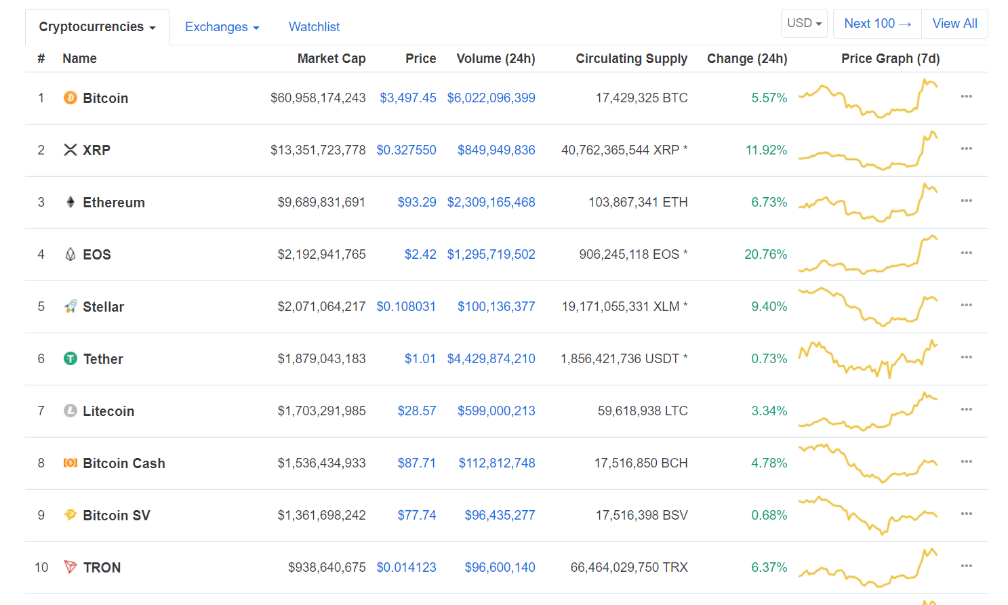Click EOS 20.76% change value

(x=766, y=254)
